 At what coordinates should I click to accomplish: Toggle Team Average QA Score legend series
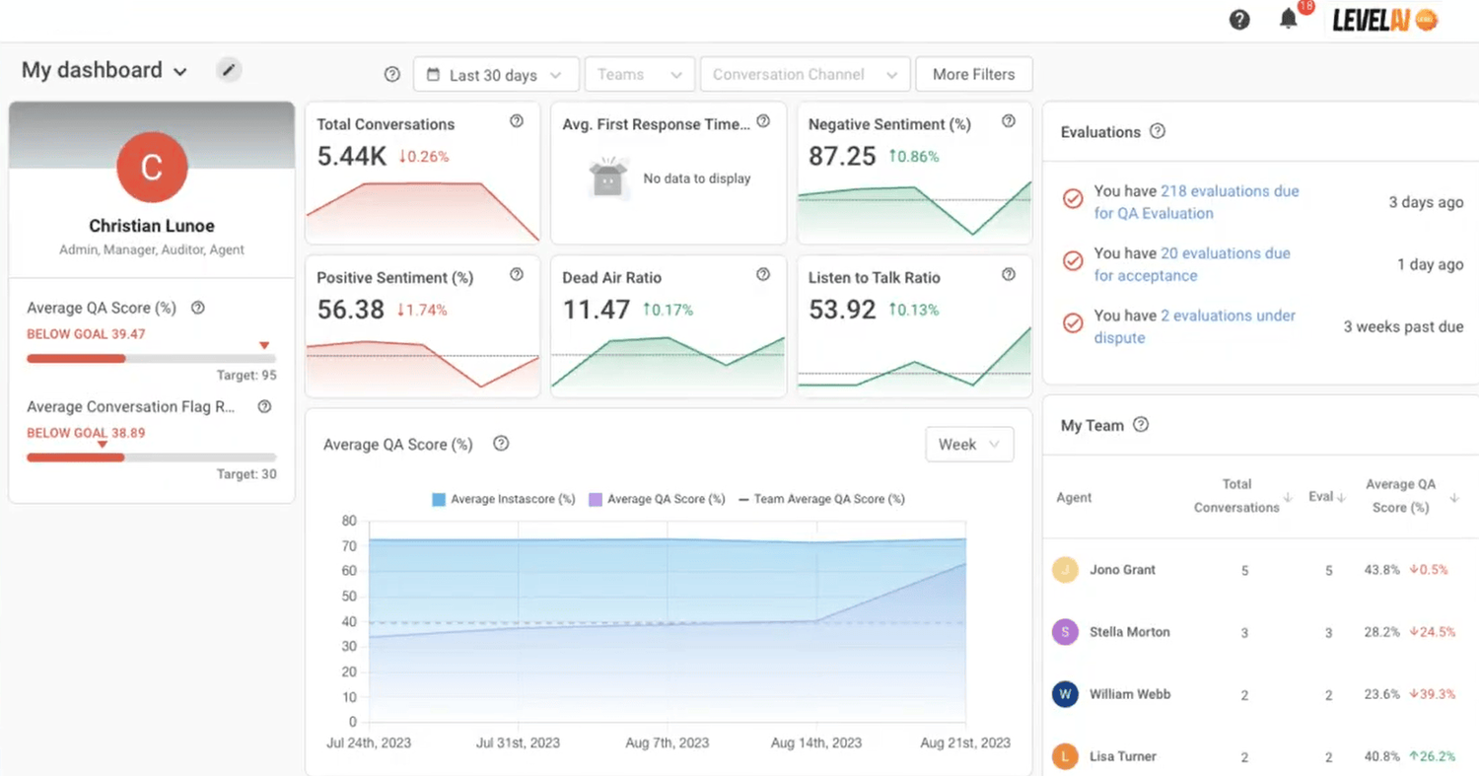(821, 499)
